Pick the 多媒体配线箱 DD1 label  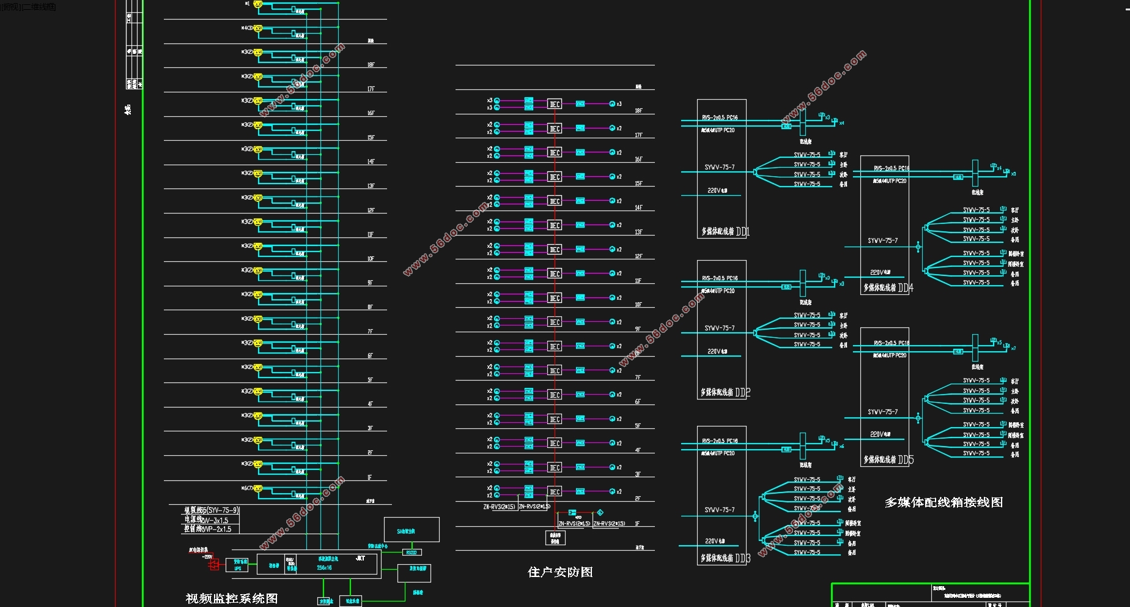[x=725, y=232]
